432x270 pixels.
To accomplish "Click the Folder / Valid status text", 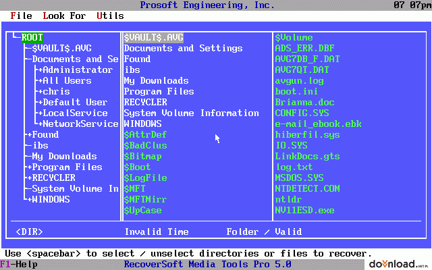I will [264, 232].
